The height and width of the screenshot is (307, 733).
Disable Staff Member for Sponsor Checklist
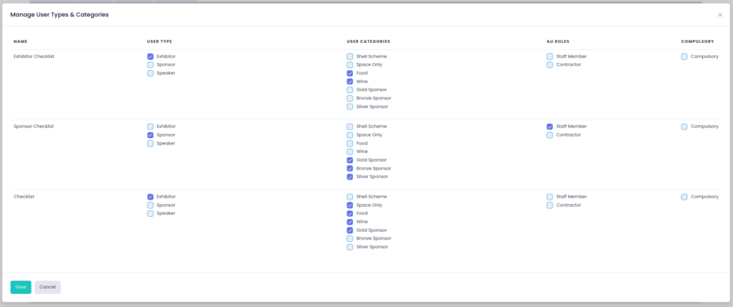550,127
